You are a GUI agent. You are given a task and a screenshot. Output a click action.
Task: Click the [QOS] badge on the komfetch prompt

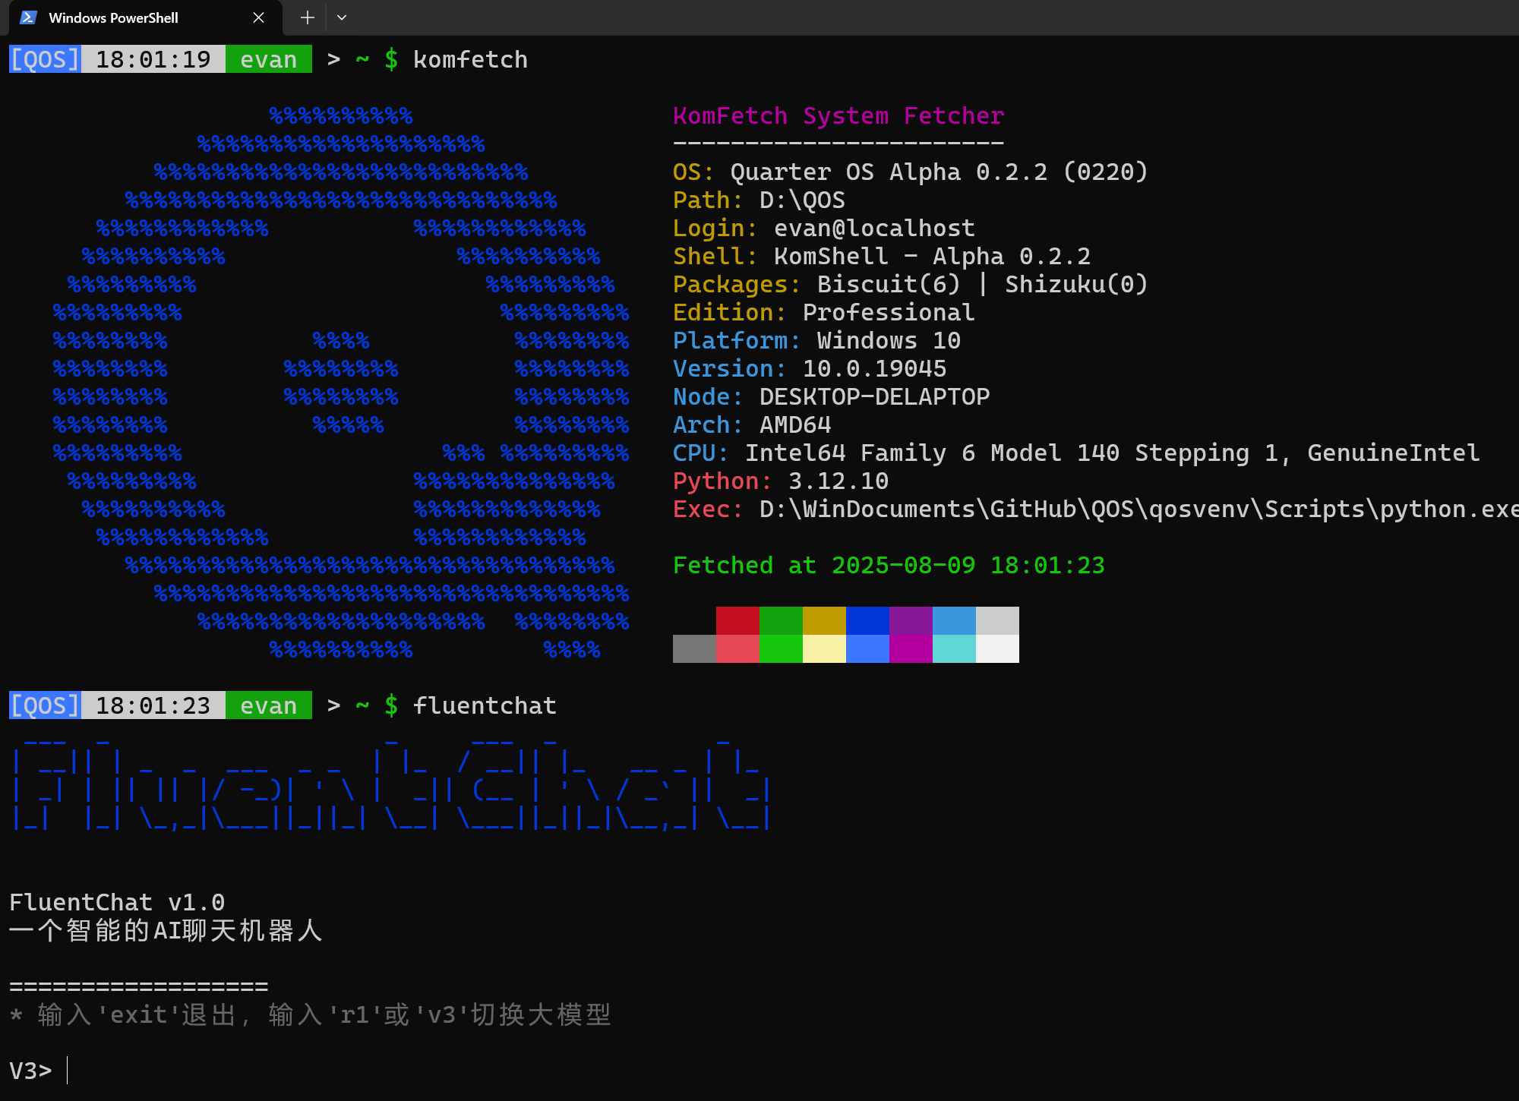click(x=45, y=59)
